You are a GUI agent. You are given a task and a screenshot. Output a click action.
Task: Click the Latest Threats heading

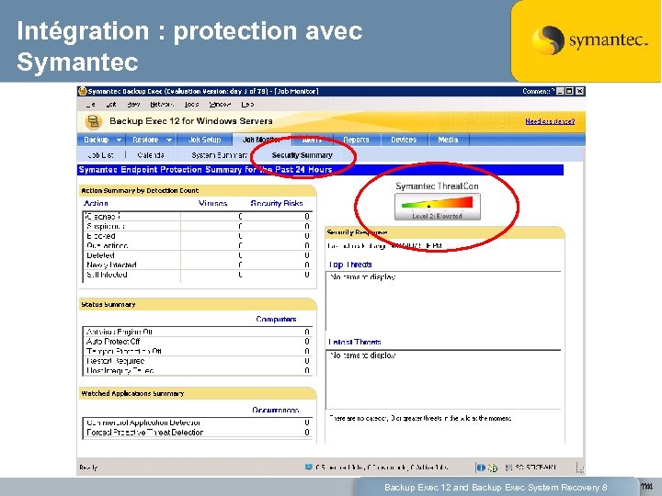(x=355, y=342)
